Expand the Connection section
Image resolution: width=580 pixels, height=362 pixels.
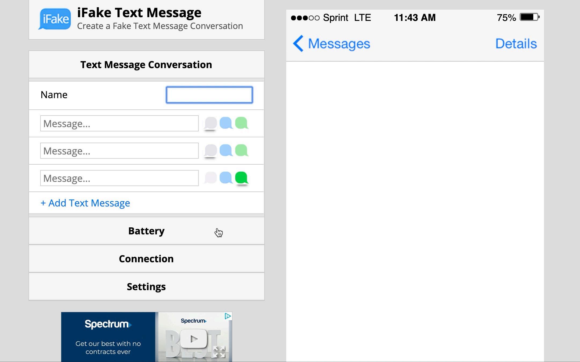pos(146,259)
